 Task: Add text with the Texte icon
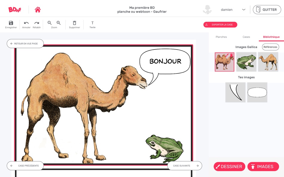pos(92,23)
